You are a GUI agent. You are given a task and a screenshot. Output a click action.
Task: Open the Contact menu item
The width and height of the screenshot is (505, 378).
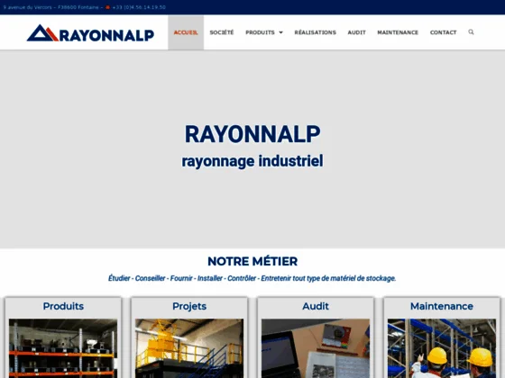click(x=443, y=32)
